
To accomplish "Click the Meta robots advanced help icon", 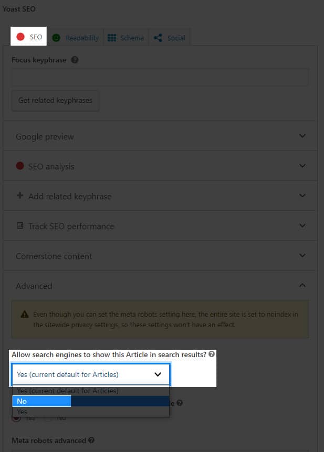I will click(91, 440).
